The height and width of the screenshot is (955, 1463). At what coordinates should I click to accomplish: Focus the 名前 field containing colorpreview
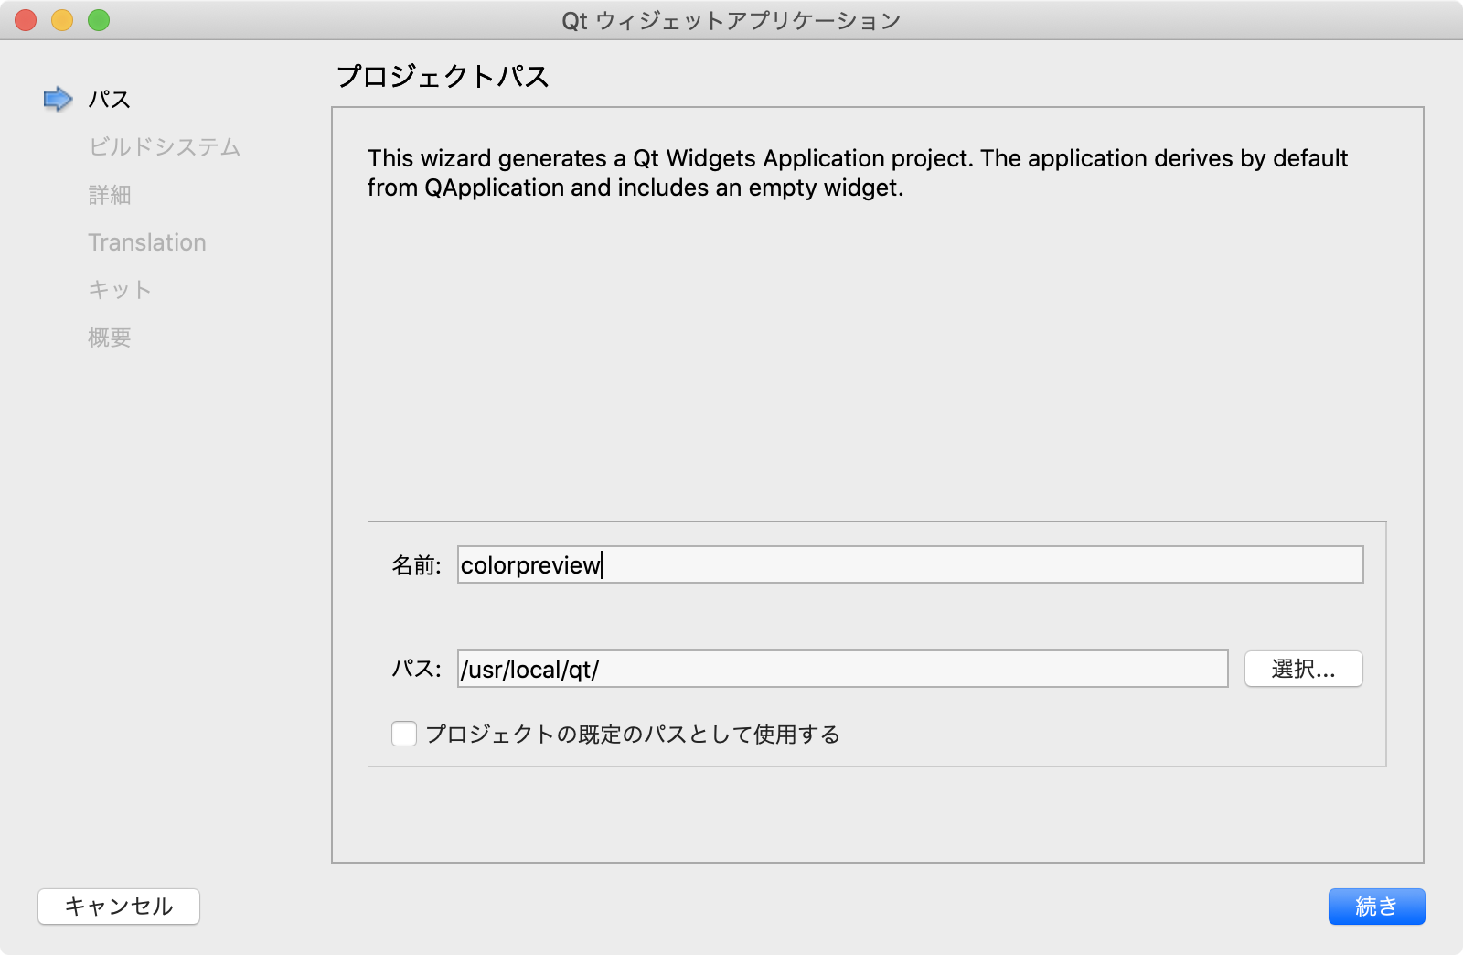pos(911,564)
